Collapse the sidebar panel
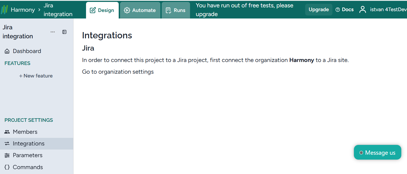The width and height of the screenshot is (407, 174). [65, 32]
